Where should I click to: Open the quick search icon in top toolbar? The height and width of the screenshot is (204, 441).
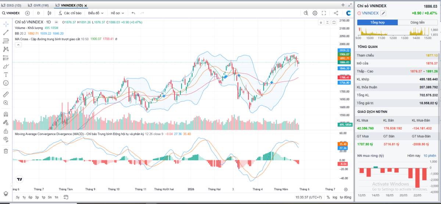[x=306, y=13]
